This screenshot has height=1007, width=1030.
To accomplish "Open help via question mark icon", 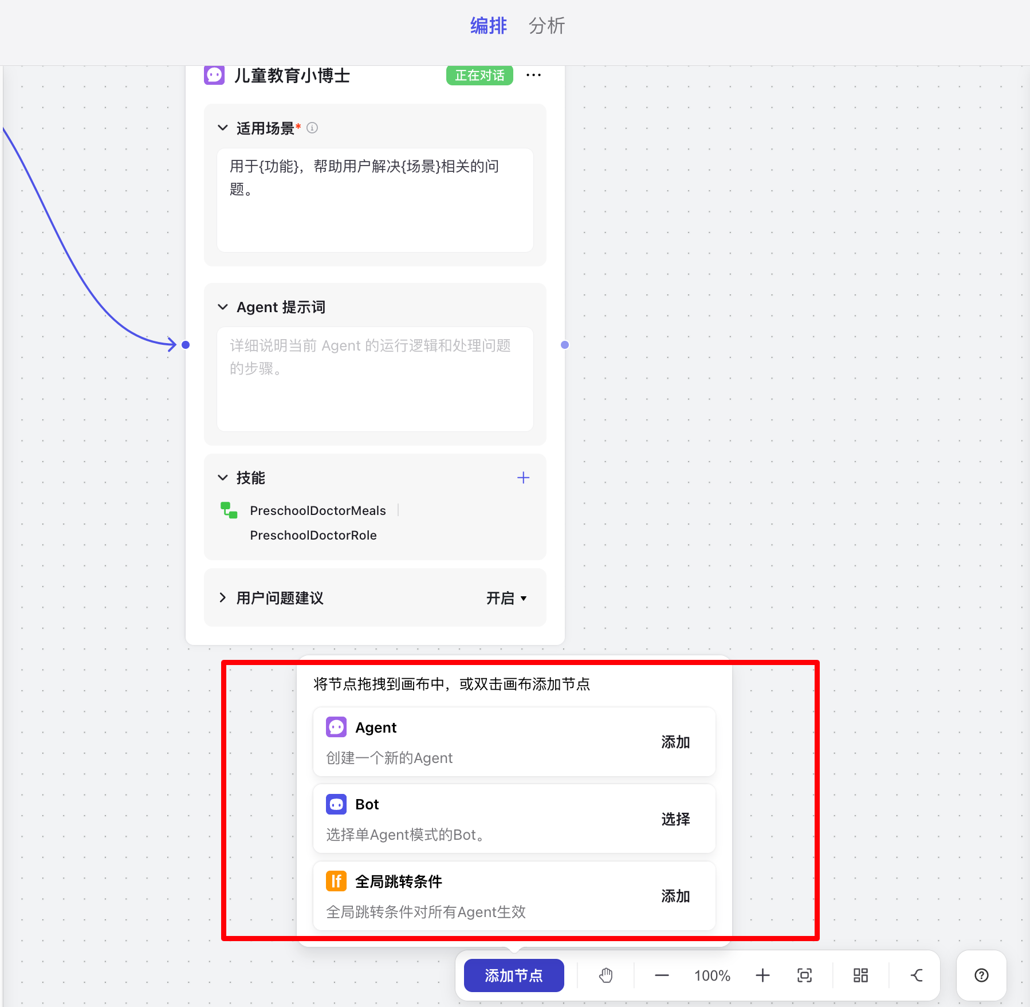I will 981,975.
